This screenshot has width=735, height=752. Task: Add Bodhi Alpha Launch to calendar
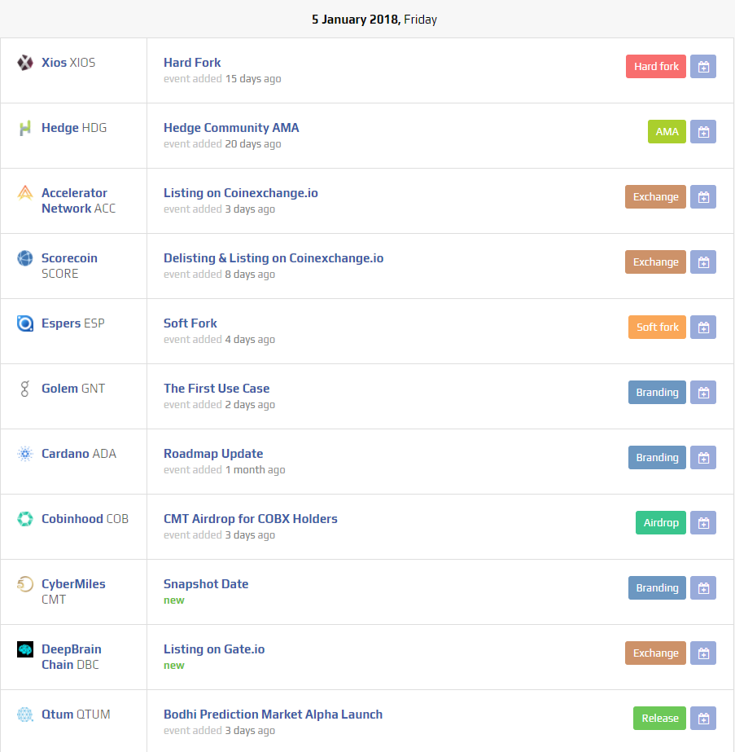click(703, 719)
